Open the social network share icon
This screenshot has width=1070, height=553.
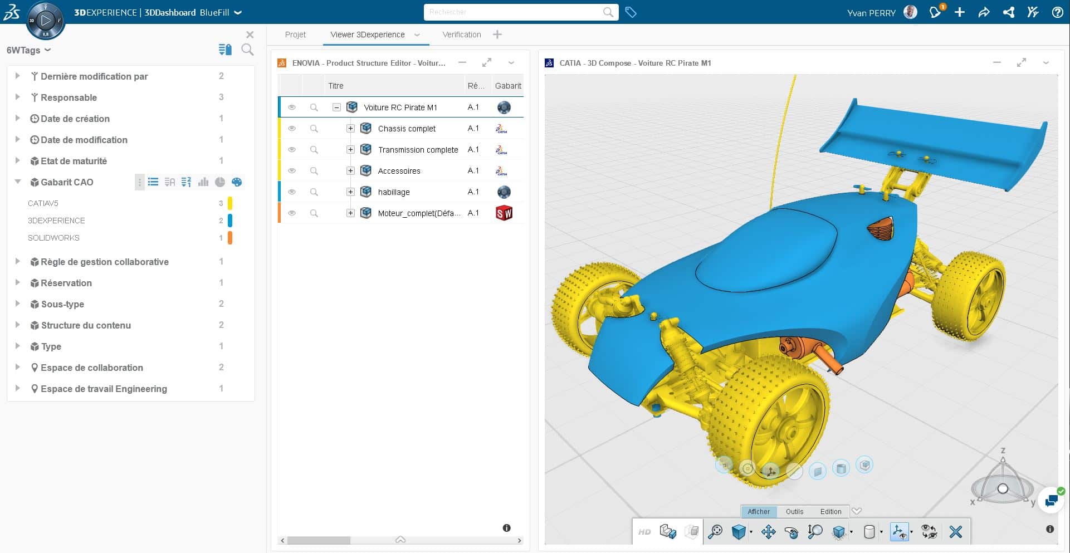(1009, 12)
